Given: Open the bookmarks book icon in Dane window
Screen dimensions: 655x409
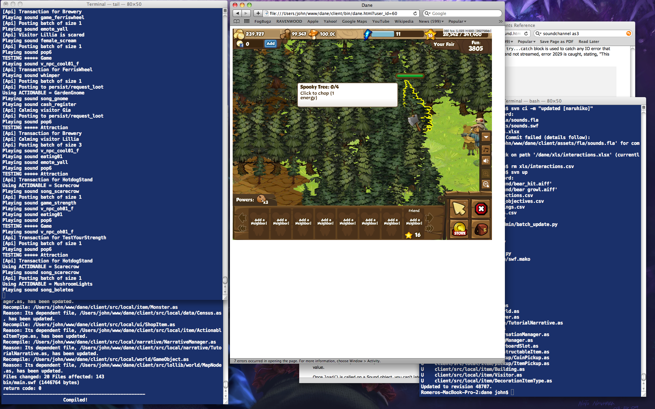Looking at the screenshot, I should click(236, 21).
